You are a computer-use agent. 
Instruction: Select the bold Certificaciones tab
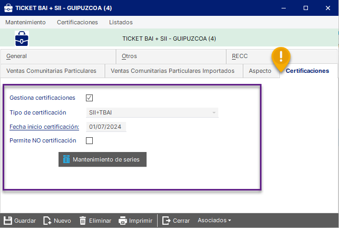click(x=308, y=71)
